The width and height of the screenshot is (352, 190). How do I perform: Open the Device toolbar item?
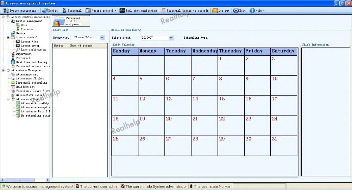pyautogui.click(x=50, y=11)
